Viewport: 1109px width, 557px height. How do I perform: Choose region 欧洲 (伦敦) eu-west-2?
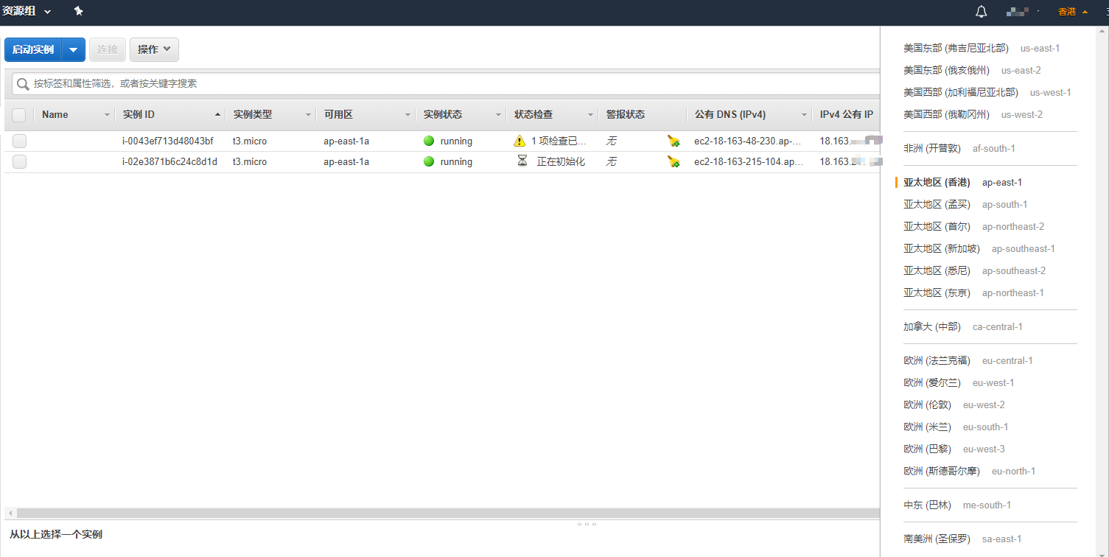point(954,404)
